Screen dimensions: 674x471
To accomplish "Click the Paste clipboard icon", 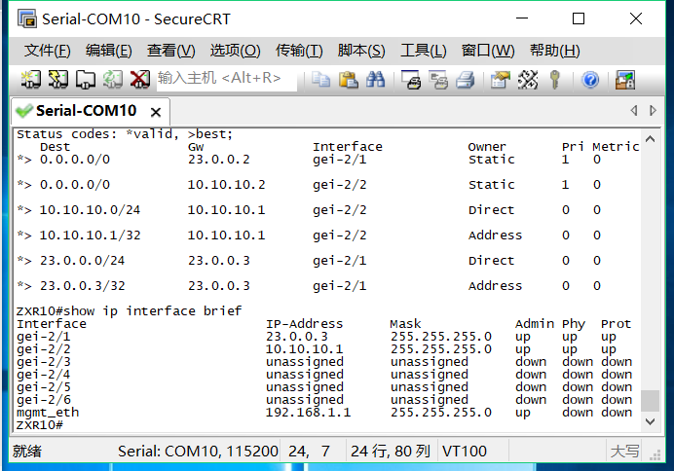I will click(348, 80).
